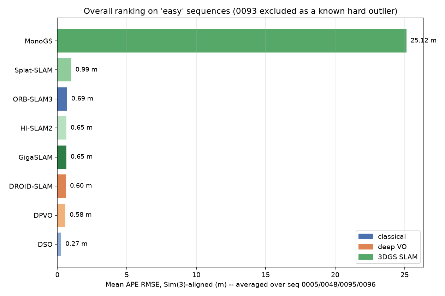The width and height of the screenshot is (445, 296).
Task: Click the DSO axis label
Action: (x=45, y=244)
